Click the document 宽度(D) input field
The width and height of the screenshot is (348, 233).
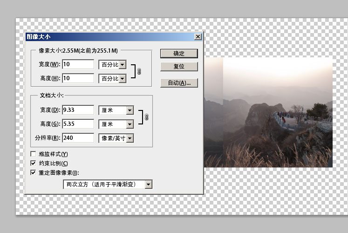pos(78,110)
